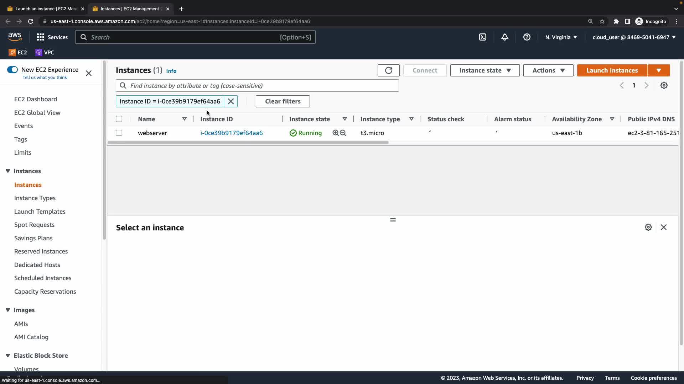This screenshot has width=684, height=384.
Task: Click the zoom-in icon beside Running
Action: [336, 133]
